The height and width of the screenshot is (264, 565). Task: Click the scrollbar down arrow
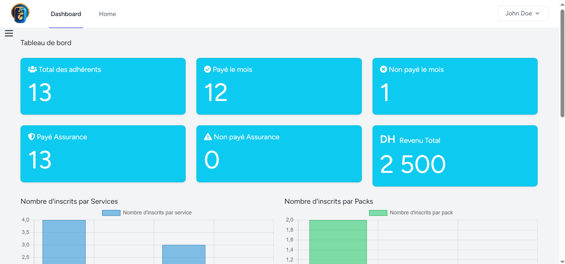pyautogui.click(x=562, y=261)
